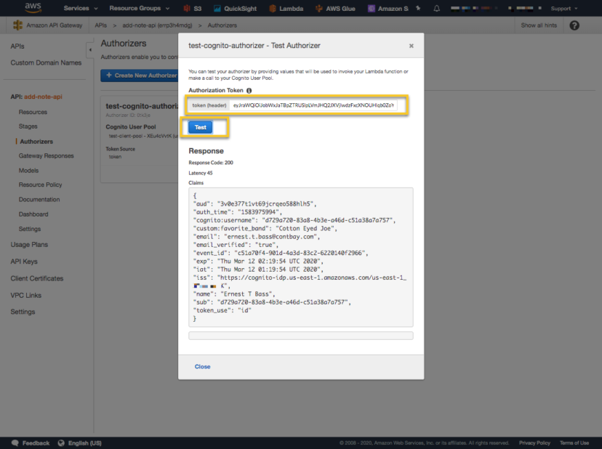
Task: Click the help question mark icon
Action: tap(574, 25)
